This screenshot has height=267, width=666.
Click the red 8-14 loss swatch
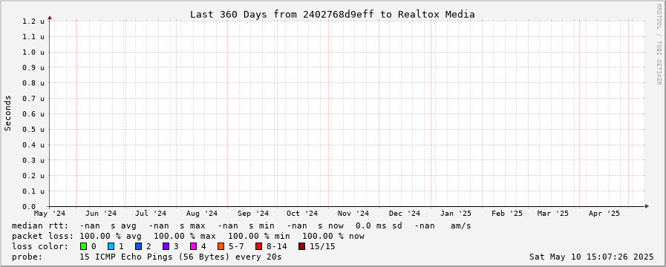pos(258,246)
